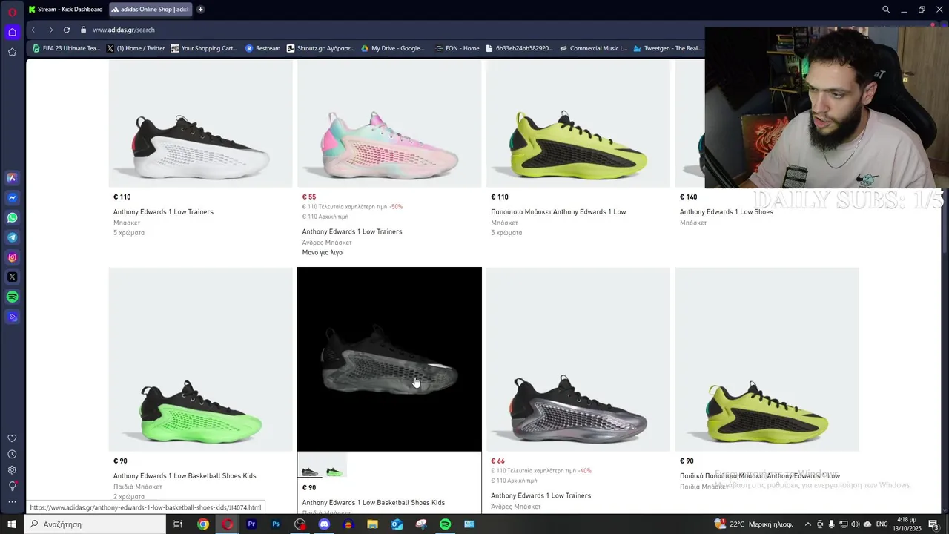The width and height of the screenshot is (949, 534).
Task: Click the www.adidas.gr/search address bar
Action: (124, 30)
